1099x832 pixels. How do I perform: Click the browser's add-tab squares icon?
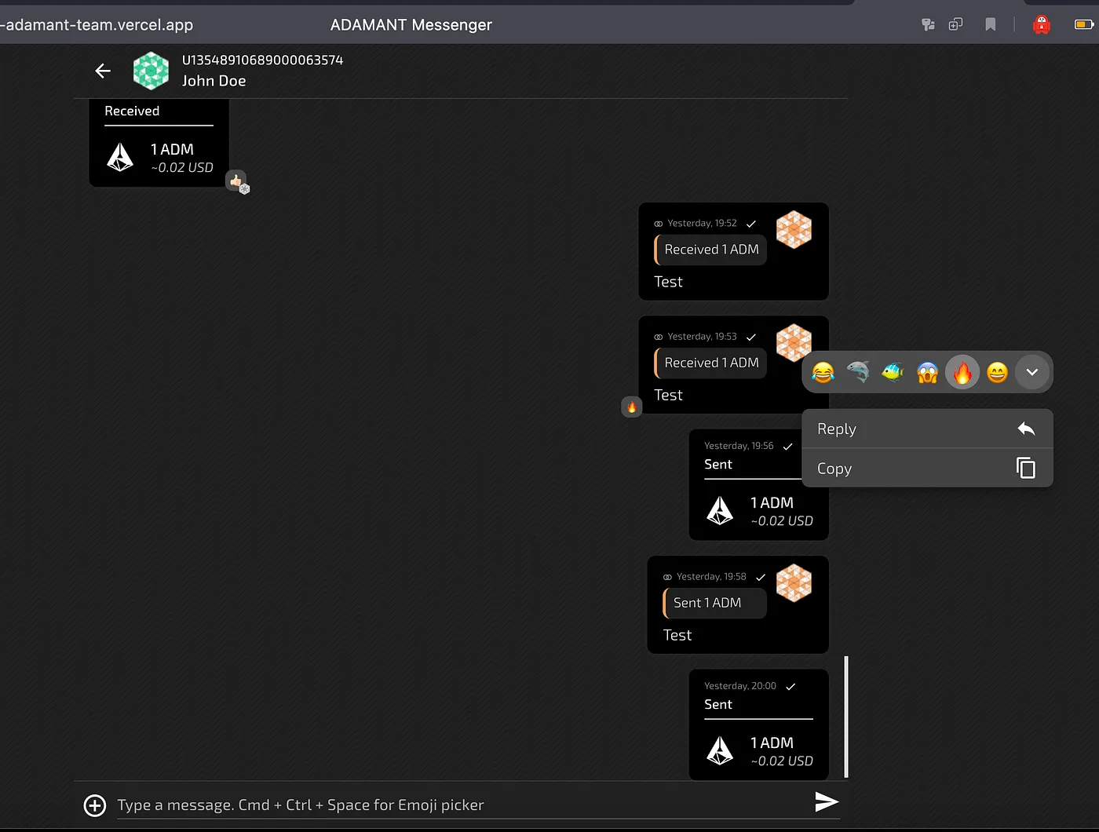point(955,24)
